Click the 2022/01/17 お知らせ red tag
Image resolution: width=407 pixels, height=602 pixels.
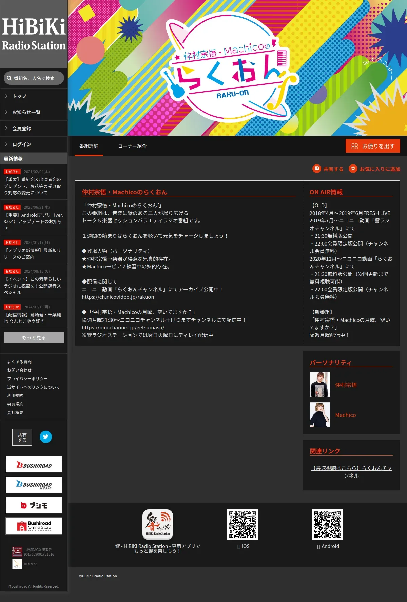coord(12,242)
